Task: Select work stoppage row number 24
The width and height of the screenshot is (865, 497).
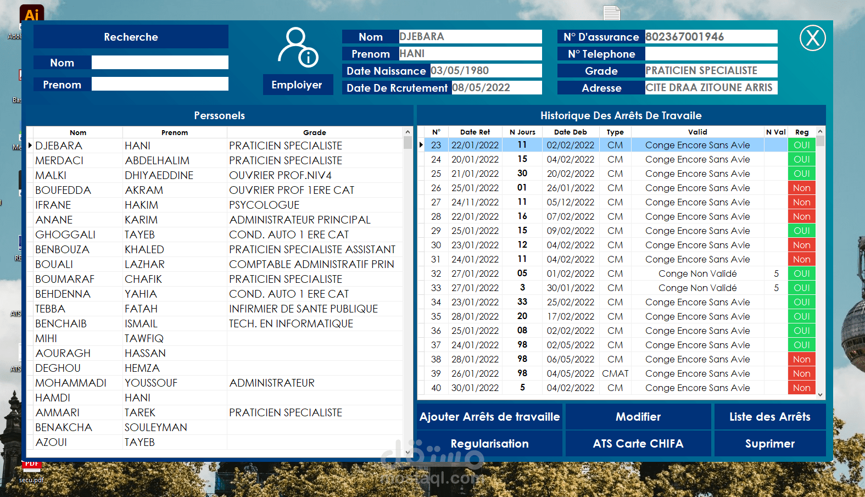Action: point(617,159)
